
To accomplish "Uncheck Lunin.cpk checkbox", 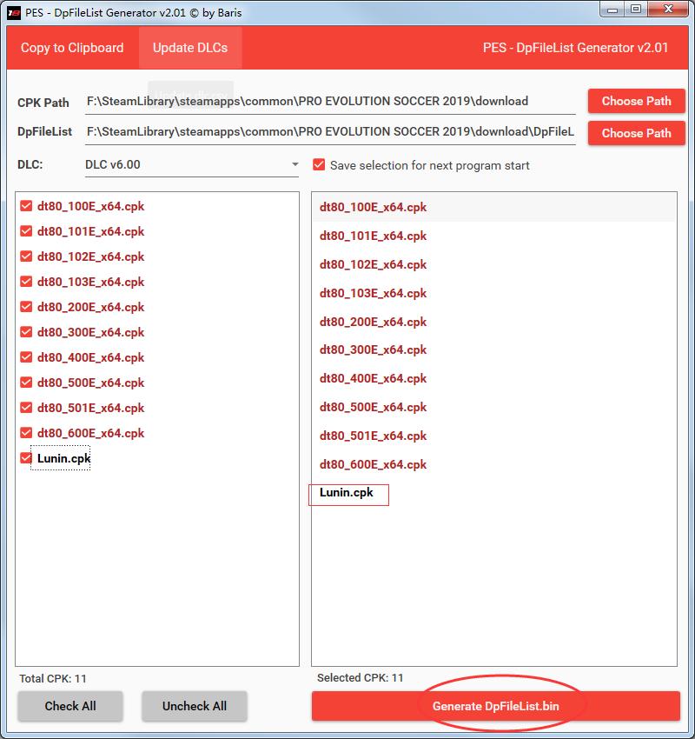I will [26, 458].
